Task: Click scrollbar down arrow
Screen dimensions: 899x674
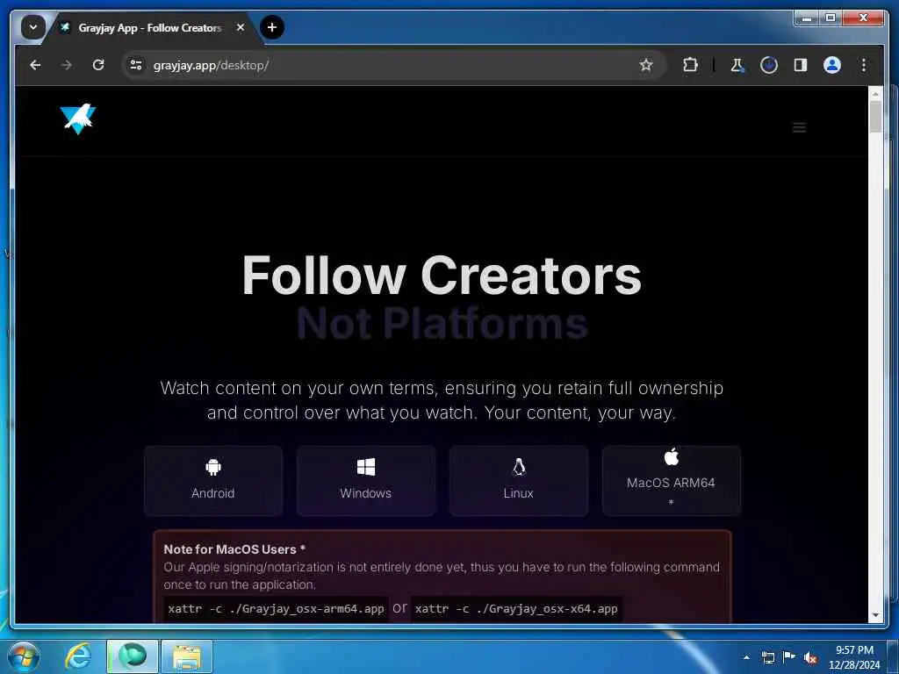Action: pos(875,615)
